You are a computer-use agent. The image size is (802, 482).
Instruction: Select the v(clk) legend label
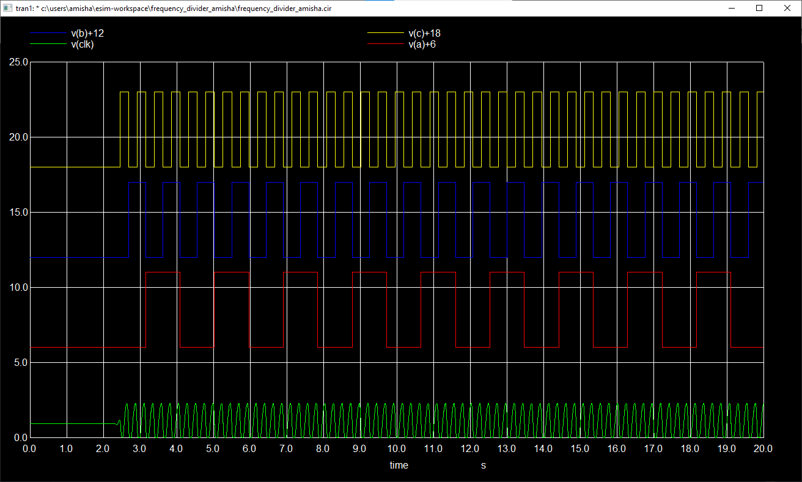coord(83,44)
